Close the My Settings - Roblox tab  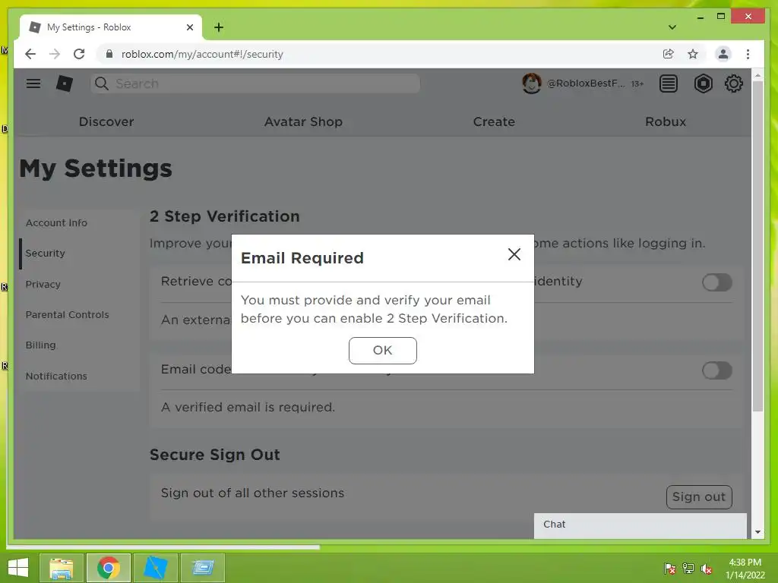point(189,27)
